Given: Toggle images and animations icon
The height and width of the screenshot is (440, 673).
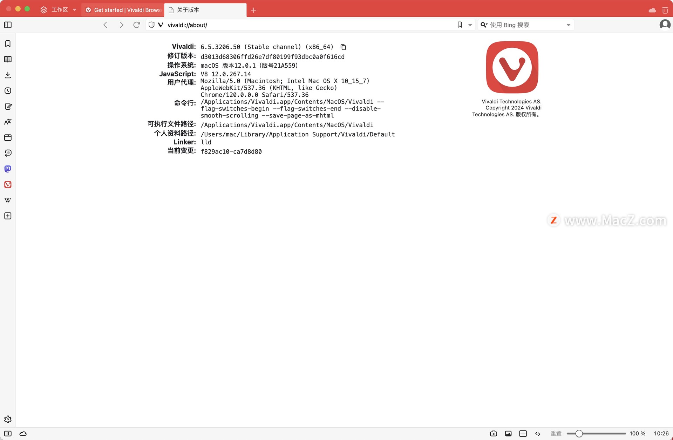Looking at the screenshot, I should (508, 434).
